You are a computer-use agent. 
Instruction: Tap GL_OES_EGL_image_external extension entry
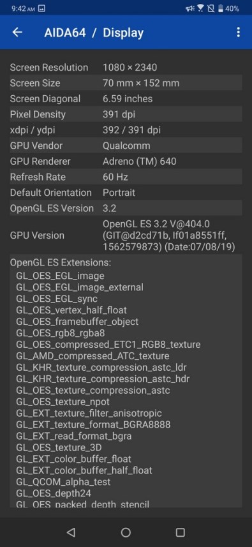(80, 287)
